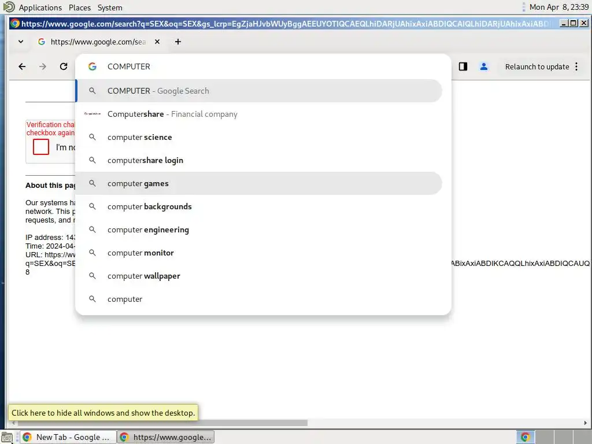
Task: Click the clock showing Mon Apr 8
Action: pos(559,7)
